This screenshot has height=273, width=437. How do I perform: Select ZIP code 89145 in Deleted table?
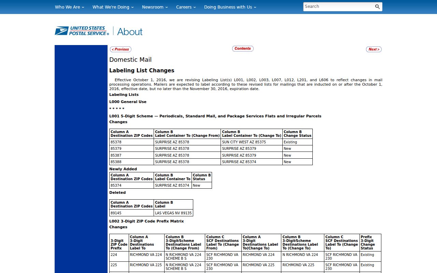point(131,213)
